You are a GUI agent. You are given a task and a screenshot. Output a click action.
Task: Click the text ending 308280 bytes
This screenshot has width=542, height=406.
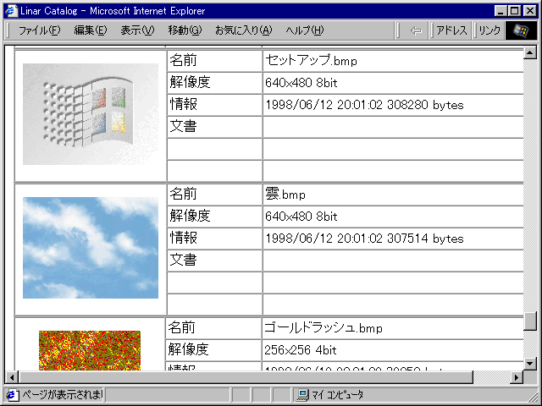pyautogui.click(x=364, y=105)
